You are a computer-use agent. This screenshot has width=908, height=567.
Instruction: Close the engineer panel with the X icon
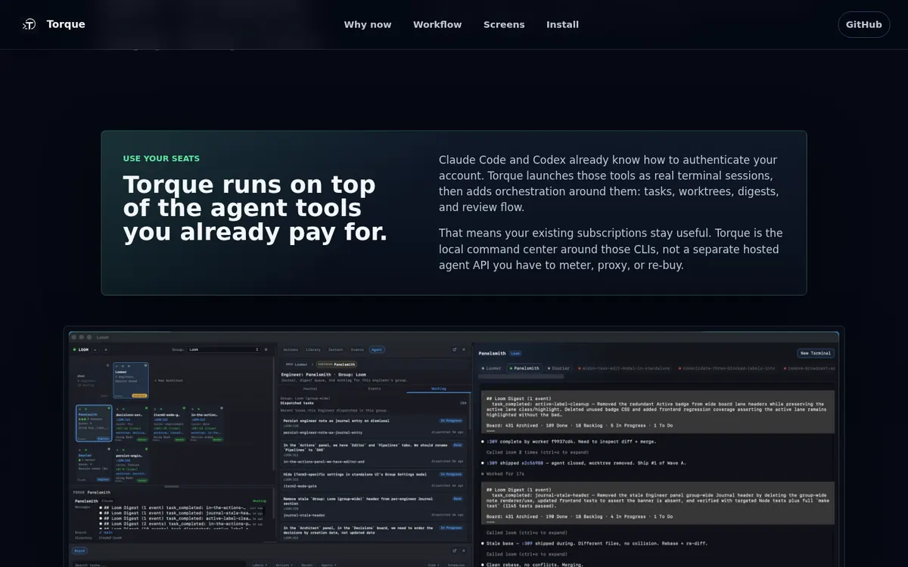click(x=464, y=349)
